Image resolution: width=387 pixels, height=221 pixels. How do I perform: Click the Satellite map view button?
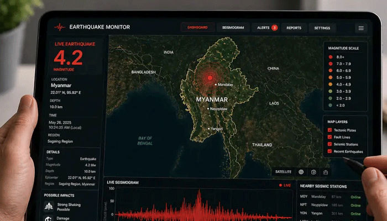(283, 172)
